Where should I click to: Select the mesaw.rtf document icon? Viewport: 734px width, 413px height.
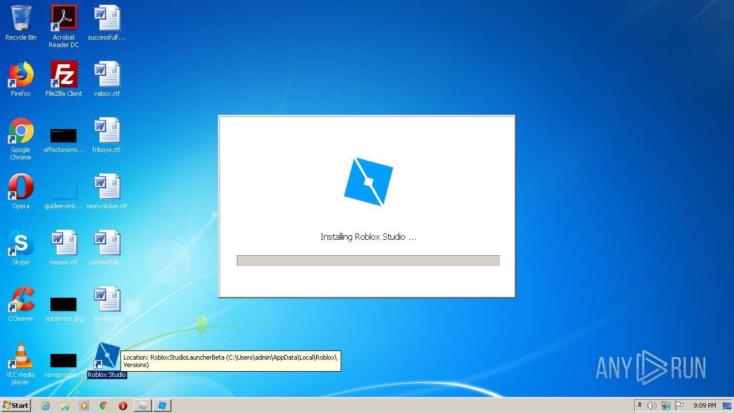(x=64, y=248)
